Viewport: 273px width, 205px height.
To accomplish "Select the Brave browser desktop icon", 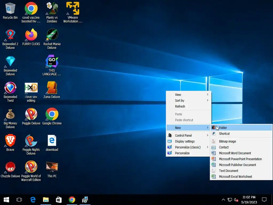I will (x=10, y=140).
